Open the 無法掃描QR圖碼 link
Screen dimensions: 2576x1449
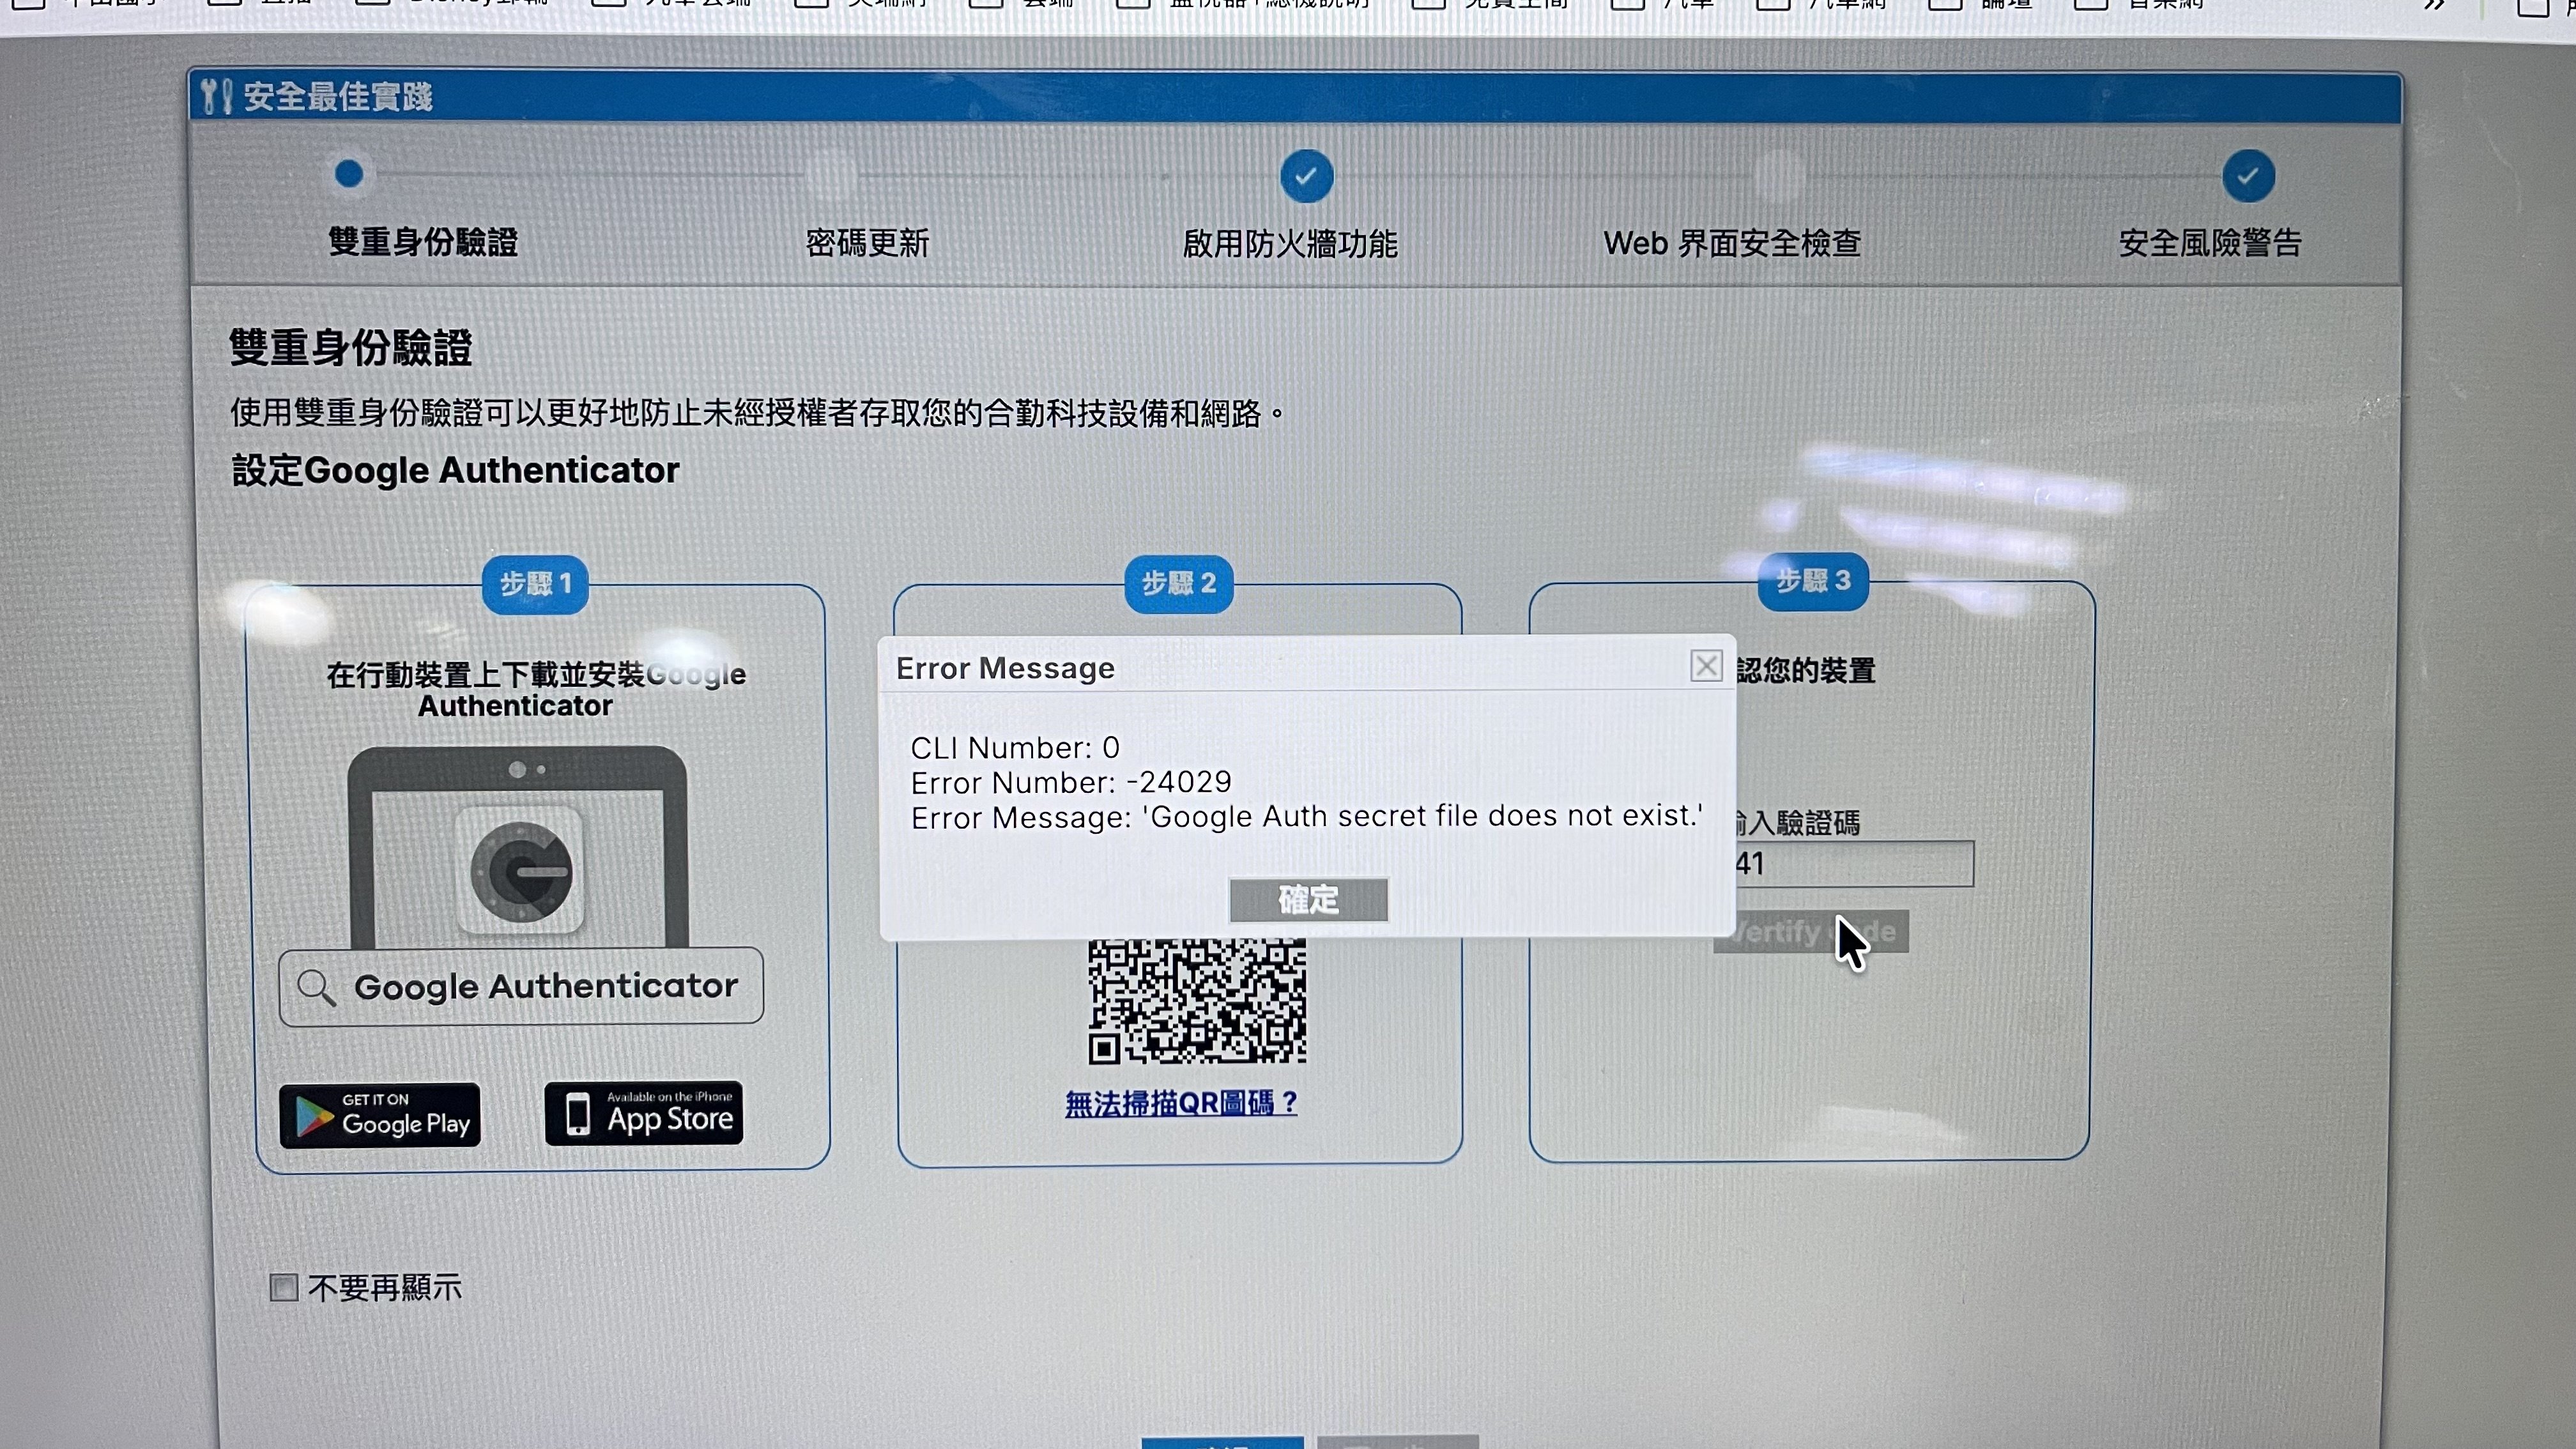[1181, 1103]
